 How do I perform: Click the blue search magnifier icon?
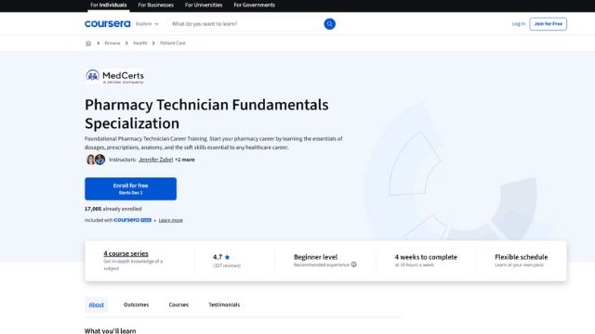pyautogui.click(x=329, y=24)
